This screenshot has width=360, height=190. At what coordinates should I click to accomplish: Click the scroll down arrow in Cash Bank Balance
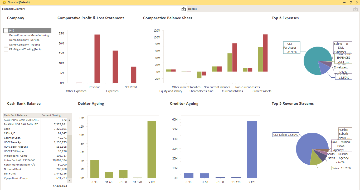pos(70,180)
